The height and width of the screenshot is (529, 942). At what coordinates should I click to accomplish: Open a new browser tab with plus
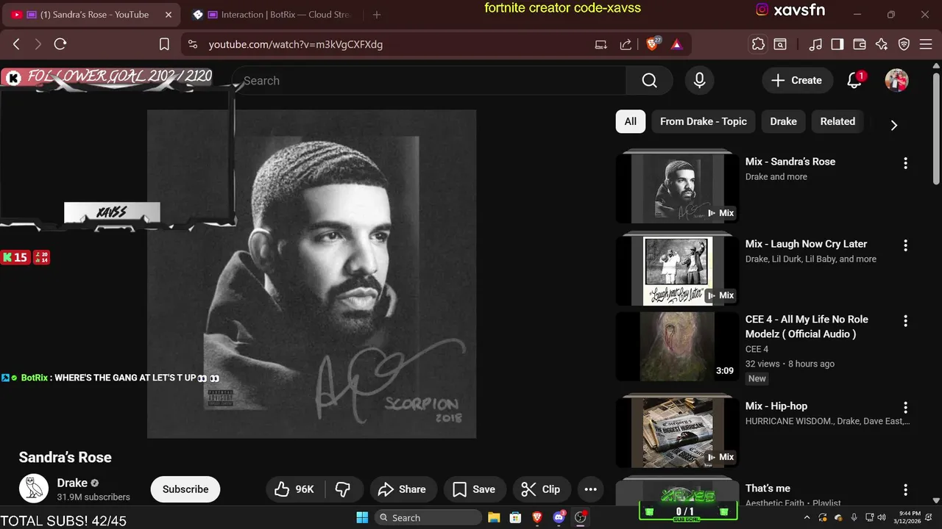377,15
